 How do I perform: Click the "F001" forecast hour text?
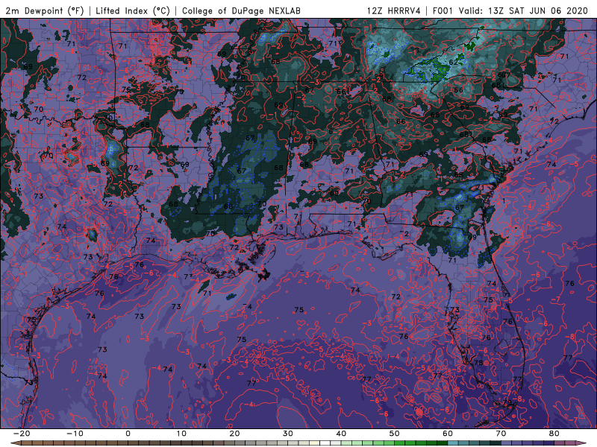(x=444, y=10)
